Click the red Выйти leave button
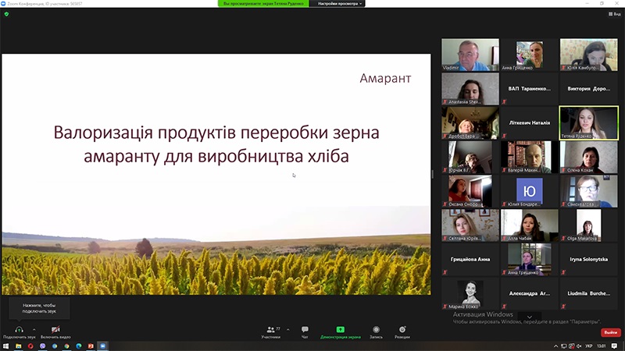This screenshot has width=625, height=351. pos(610,332)
